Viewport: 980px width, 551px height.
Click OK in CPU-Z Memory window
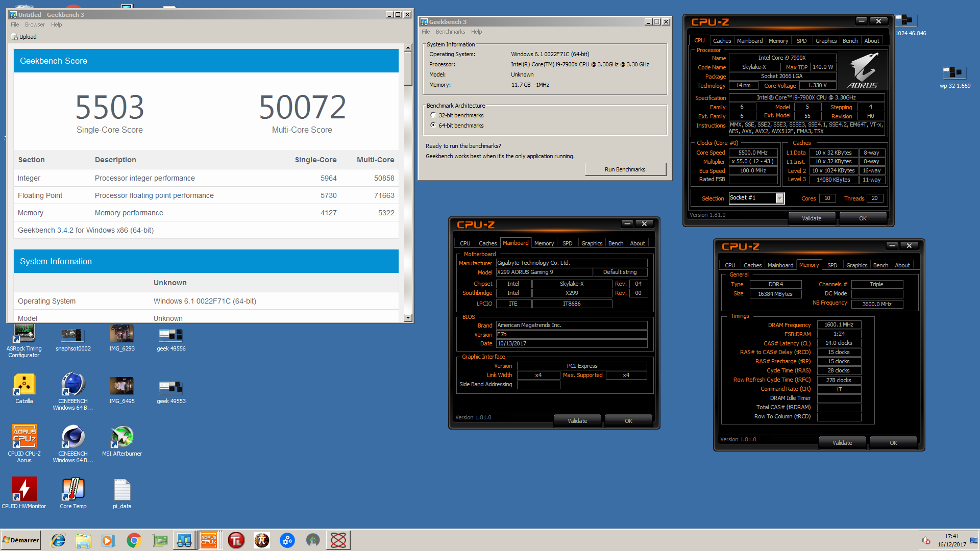[893, 443]
